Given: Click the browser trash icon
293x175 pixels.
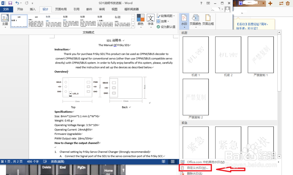Looking at the screenshot, I should pos(288,3).
